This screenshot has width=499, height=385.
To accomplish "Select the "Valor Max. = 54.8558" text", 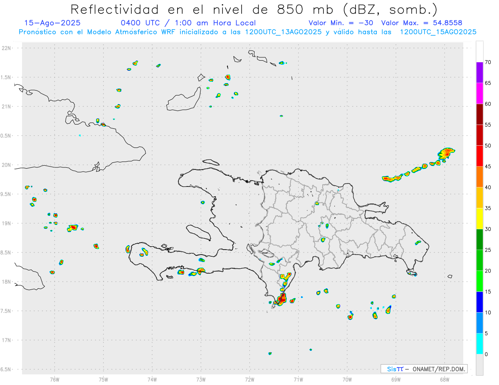I will tap(422, 23).
